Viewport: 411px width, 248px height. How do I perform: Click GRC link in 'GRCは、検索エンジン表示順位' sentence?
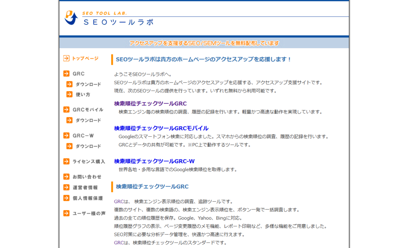tap(118, 201)
